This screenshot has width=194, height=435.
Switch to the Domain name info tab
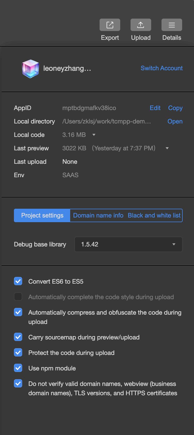point(98,215)
